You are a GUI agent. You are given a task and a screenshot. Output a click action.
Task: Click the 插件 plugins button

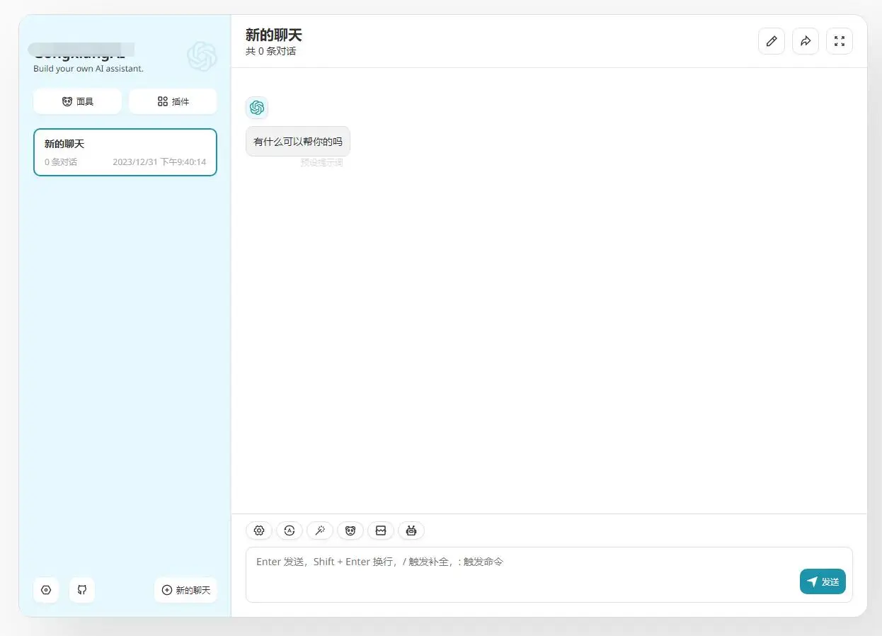173,101
